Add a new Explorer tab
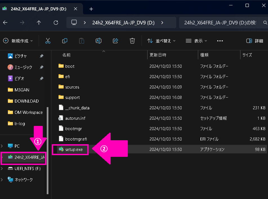Screen dimensions: 268x199 pyautogui.click(x=91, y=9)
